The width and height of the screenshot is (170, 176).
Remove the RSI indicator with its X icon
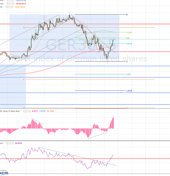click(13, 143)
